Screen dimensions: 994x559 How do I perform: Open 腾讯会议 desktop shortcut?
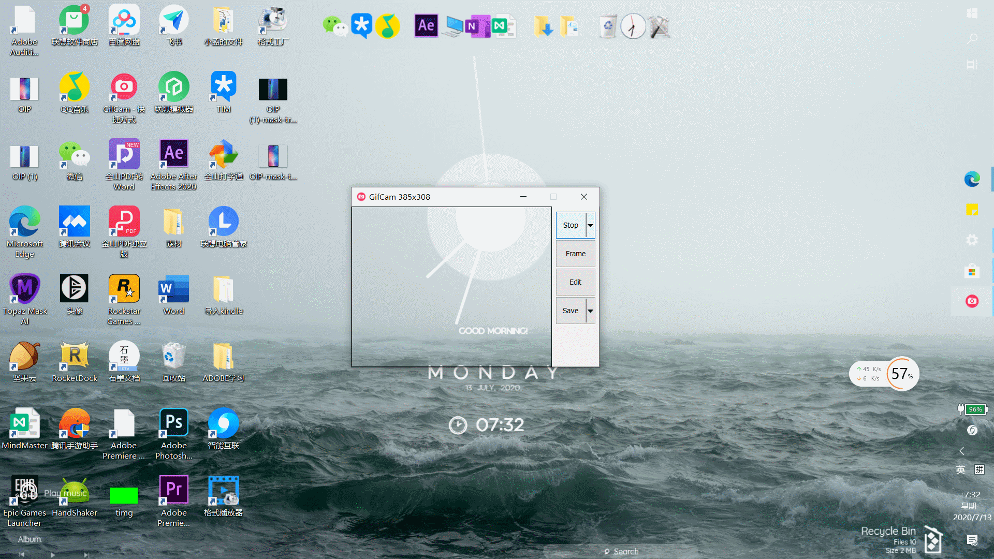click(74, 228)
